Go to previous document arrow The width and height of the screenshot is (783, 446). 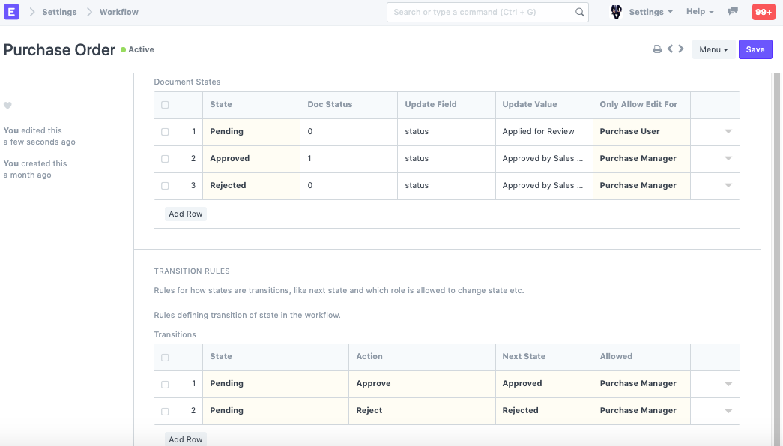point(671,49)
